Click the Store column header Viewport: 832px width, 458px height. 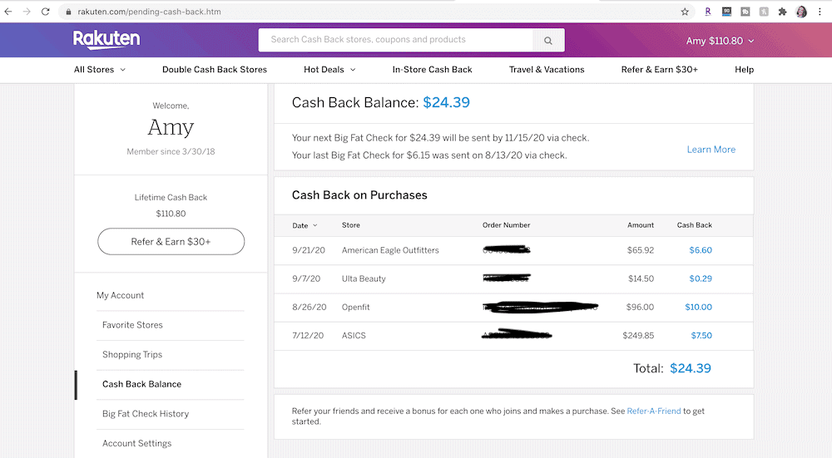click(x=351, y=225)
